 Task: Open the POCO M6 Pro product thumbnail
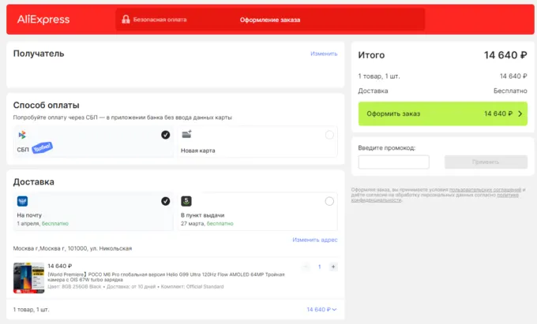(x=28, y=278)
